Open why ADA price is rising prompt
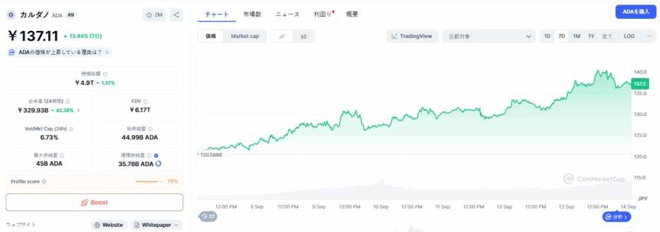The image size is (660, 232). 60,52
